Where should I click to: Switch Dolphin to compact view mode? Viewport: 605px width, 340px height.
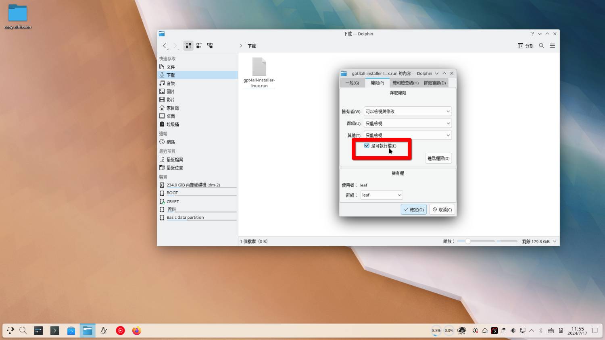coord(199,46)
